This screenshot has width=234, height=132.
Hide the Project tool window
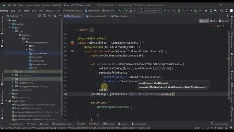pos(60,16)
